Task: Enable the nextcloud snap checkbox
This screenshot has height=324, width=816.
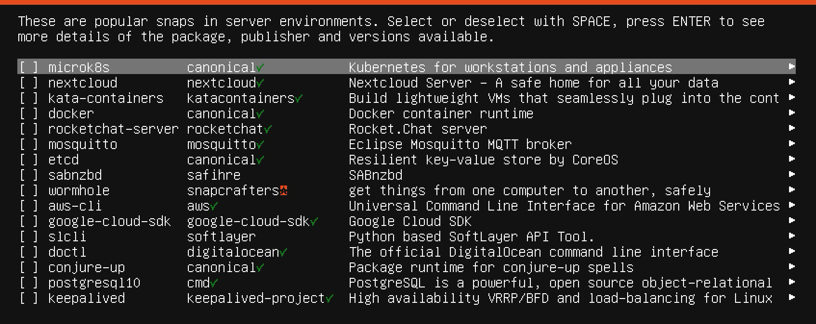Action: (28, 83)
